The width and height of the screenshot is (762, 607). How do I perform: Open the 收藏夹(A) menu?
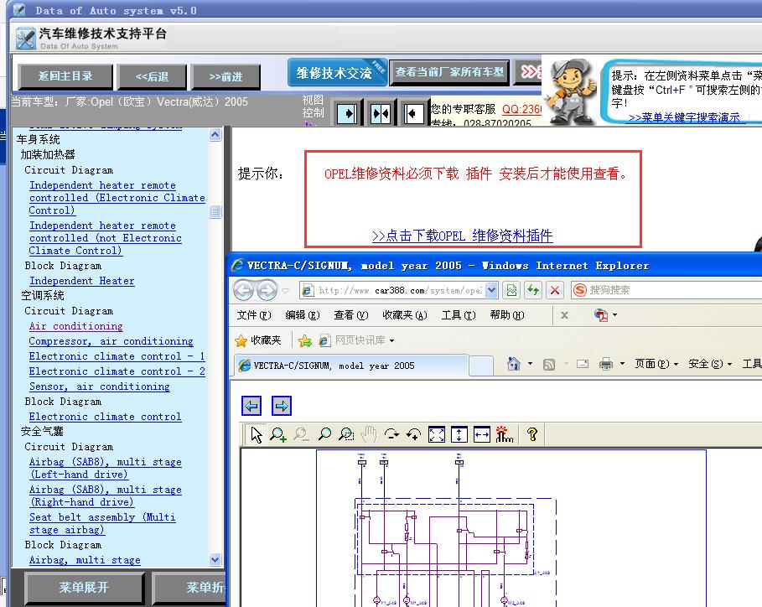[405, 315]
